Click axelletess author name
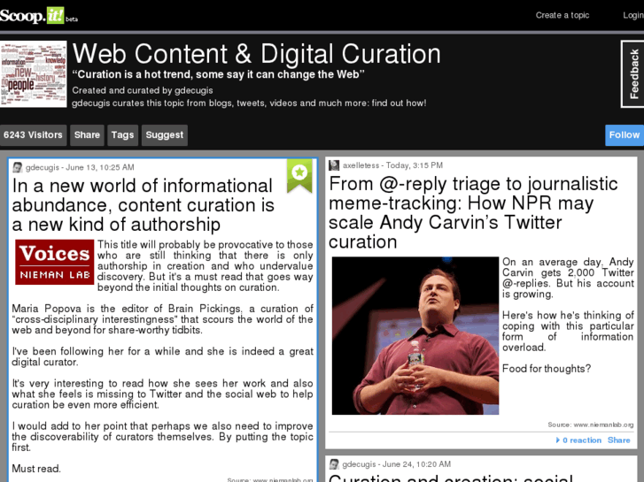 361,165
